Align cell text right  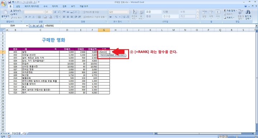pos(71,17)
